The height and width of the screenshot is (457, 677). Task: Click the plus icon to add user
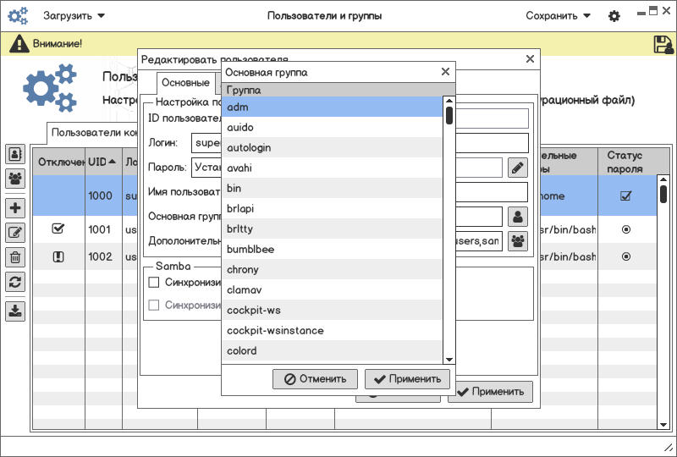coord(15,208)
